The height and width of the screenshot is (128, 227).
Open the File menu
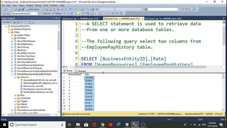(3, 5)
